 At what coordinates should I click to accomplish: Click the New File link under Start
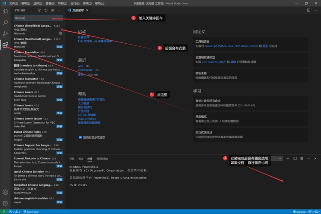83,37
